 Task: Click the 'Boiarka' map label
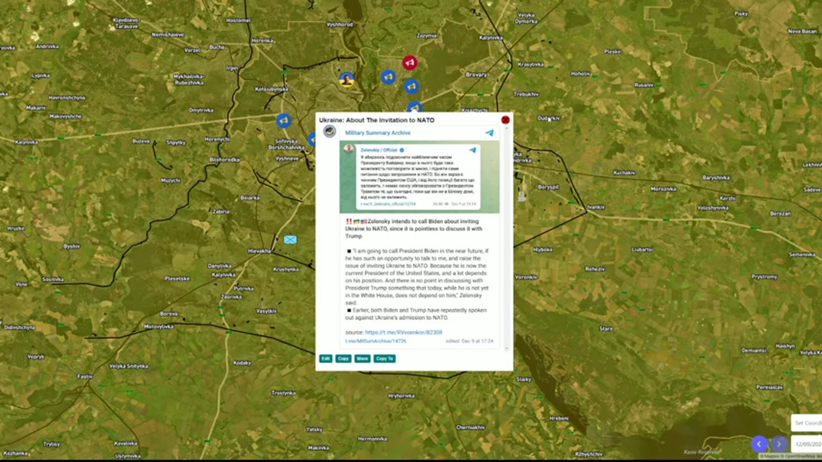[250, 198]
